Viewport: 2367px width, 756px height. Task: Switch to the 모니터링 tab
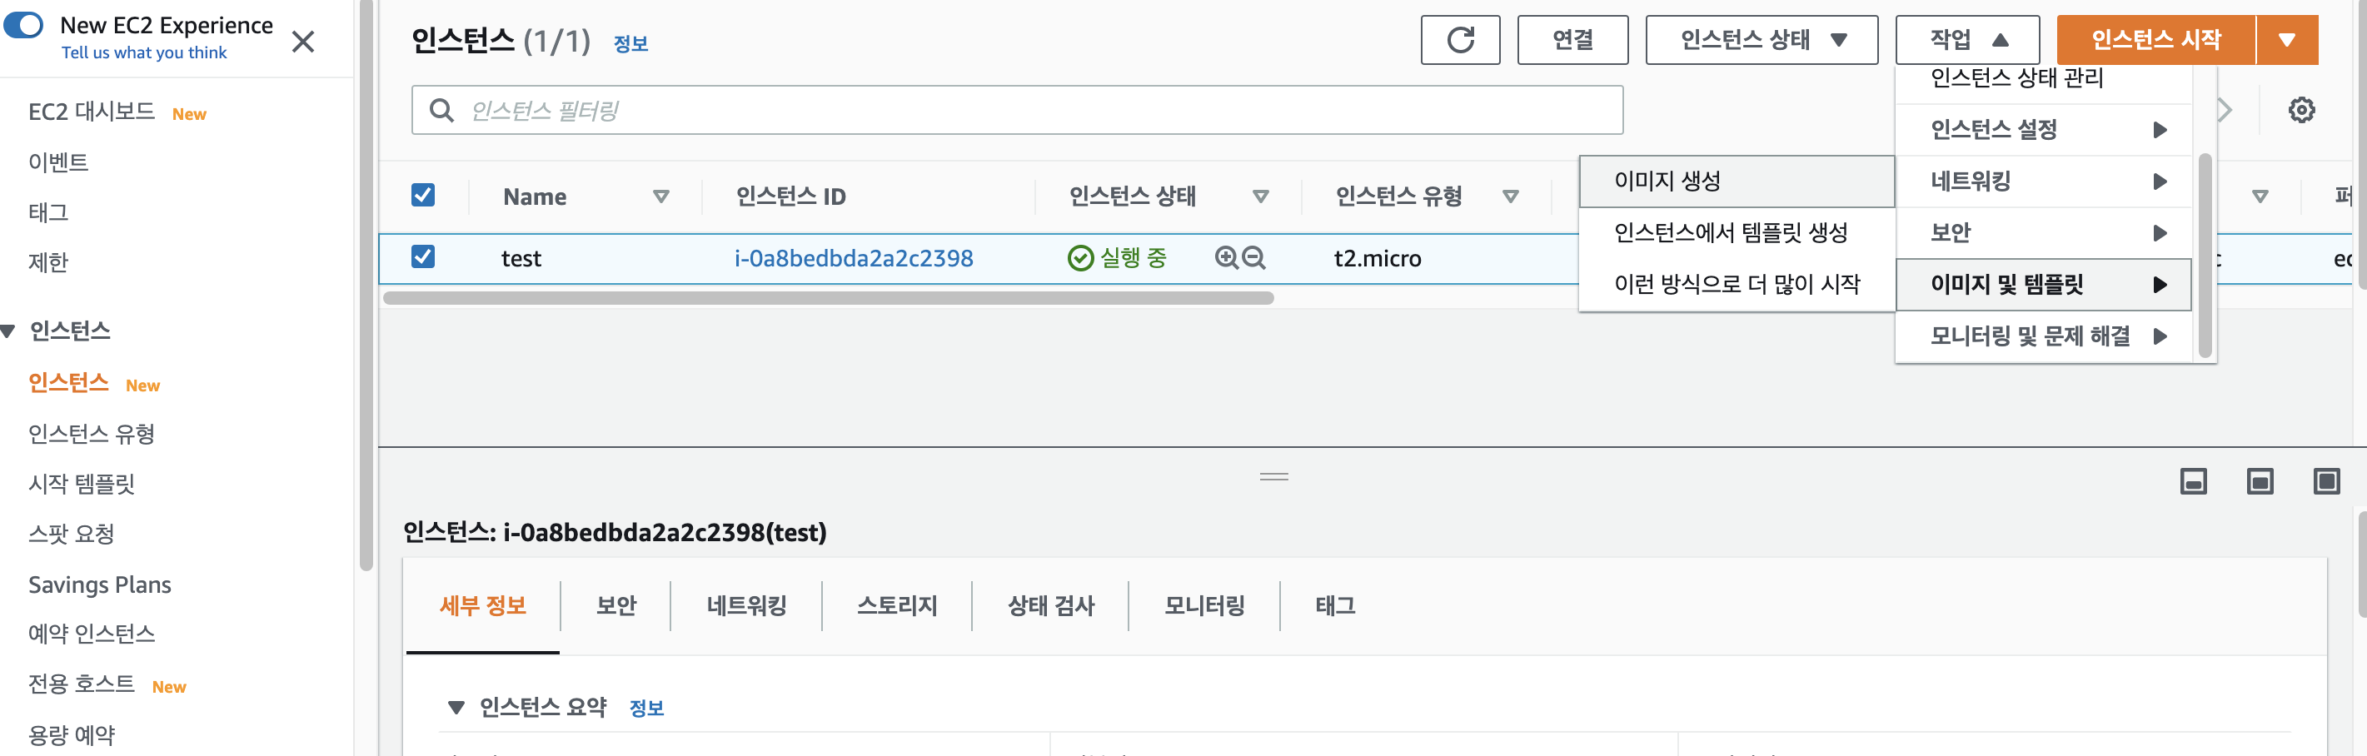1203,605
